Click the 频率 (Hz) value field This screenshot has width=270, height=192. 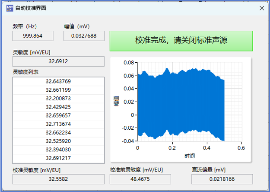33,36
